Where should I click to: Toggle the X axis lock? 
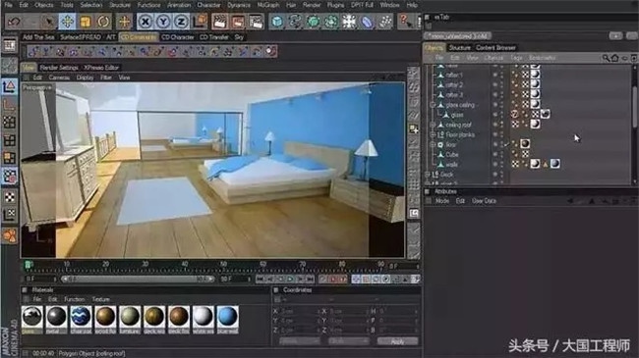coord(145,22)
